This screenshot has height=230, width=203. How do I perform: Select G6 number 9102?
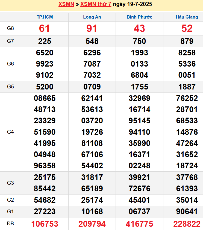[45, 75]
